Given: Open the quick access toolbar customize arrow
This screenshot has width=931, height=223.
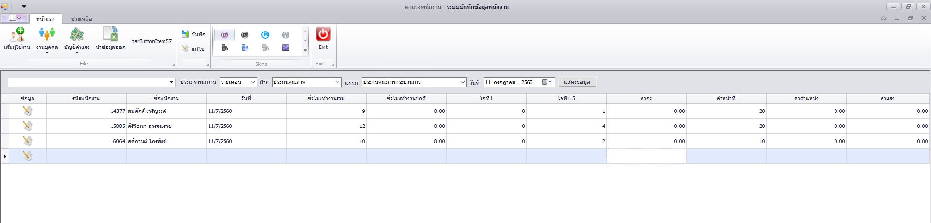Looking at the screenshot, I should click(24, 7).
